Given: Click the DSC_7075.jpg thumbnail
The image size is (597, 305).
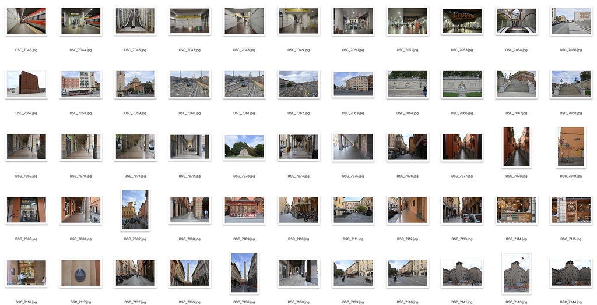Looking at the screenshot, I should click(353, 147).
